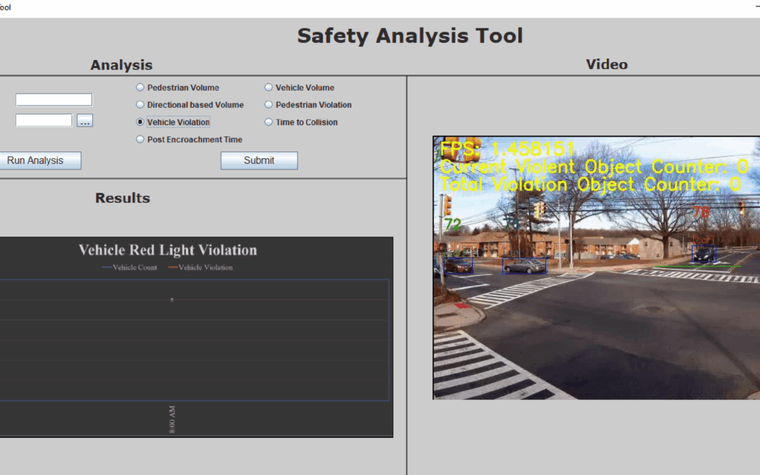Choose Directional based Volume analysis
The width and height of the screenshot is (760, 475).
pyautogui.click(x=140, y=105)
